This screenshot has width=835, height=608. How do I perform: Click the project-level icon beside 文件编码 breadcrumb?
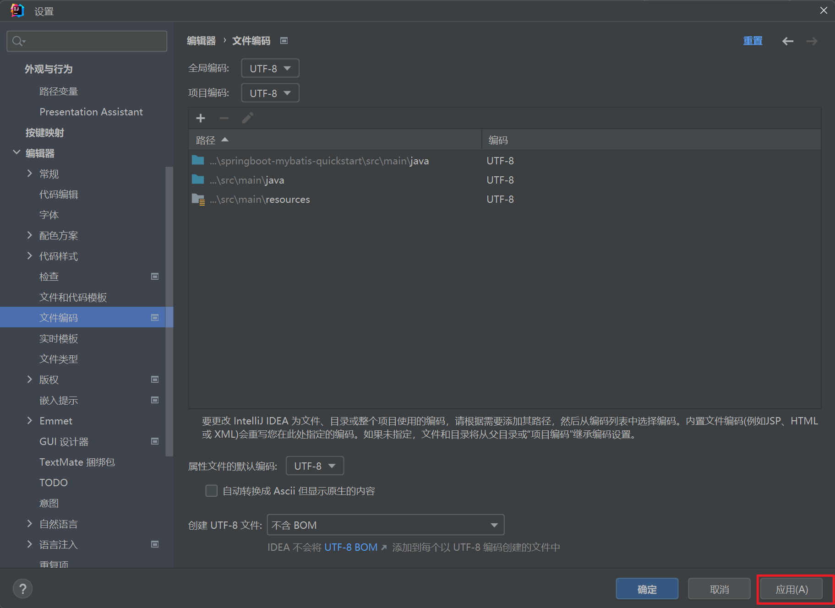pyautogui.click(x=284, y=41)
